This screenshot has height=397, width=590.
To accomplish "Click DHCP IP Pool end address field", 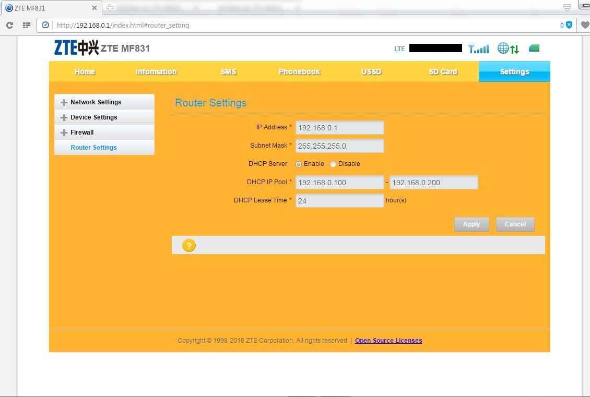I will (434, 183).
